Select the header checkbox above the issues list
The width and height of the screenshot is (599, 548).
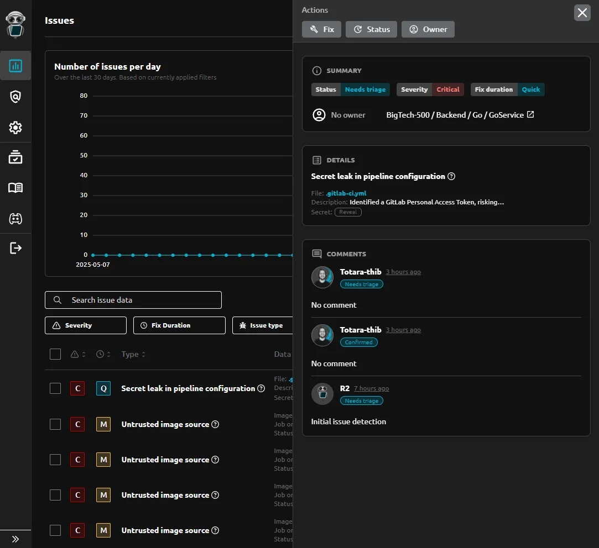(x=55, y=354)
